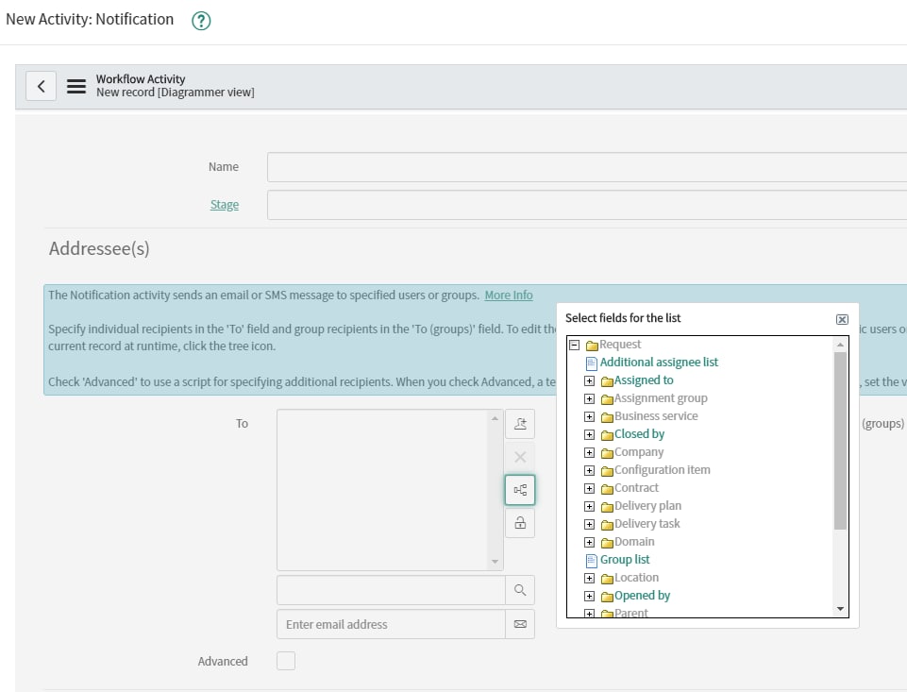
Task: Remove selected entry from To list
Action: [x=520, y=457]
